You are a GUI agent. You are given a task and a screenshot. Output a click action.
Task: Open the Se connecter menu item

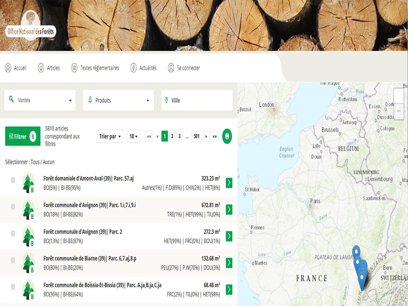pyautogui.click(x=184, y=68)
